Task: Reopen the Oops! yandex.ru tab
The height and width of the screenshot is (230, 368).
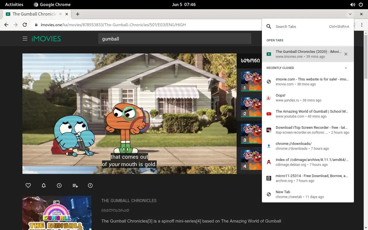Action: coord(308,98)
